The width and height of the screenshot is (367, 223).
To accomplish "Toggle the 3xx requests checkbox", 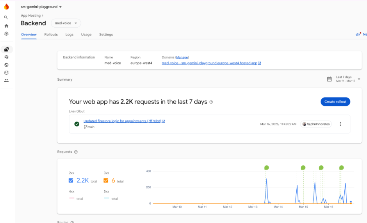I will click(106, 181).
